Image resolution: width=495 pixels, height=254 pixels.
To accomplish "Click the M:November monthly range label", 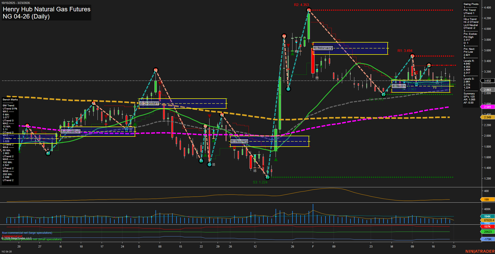I will coord(70,132).
